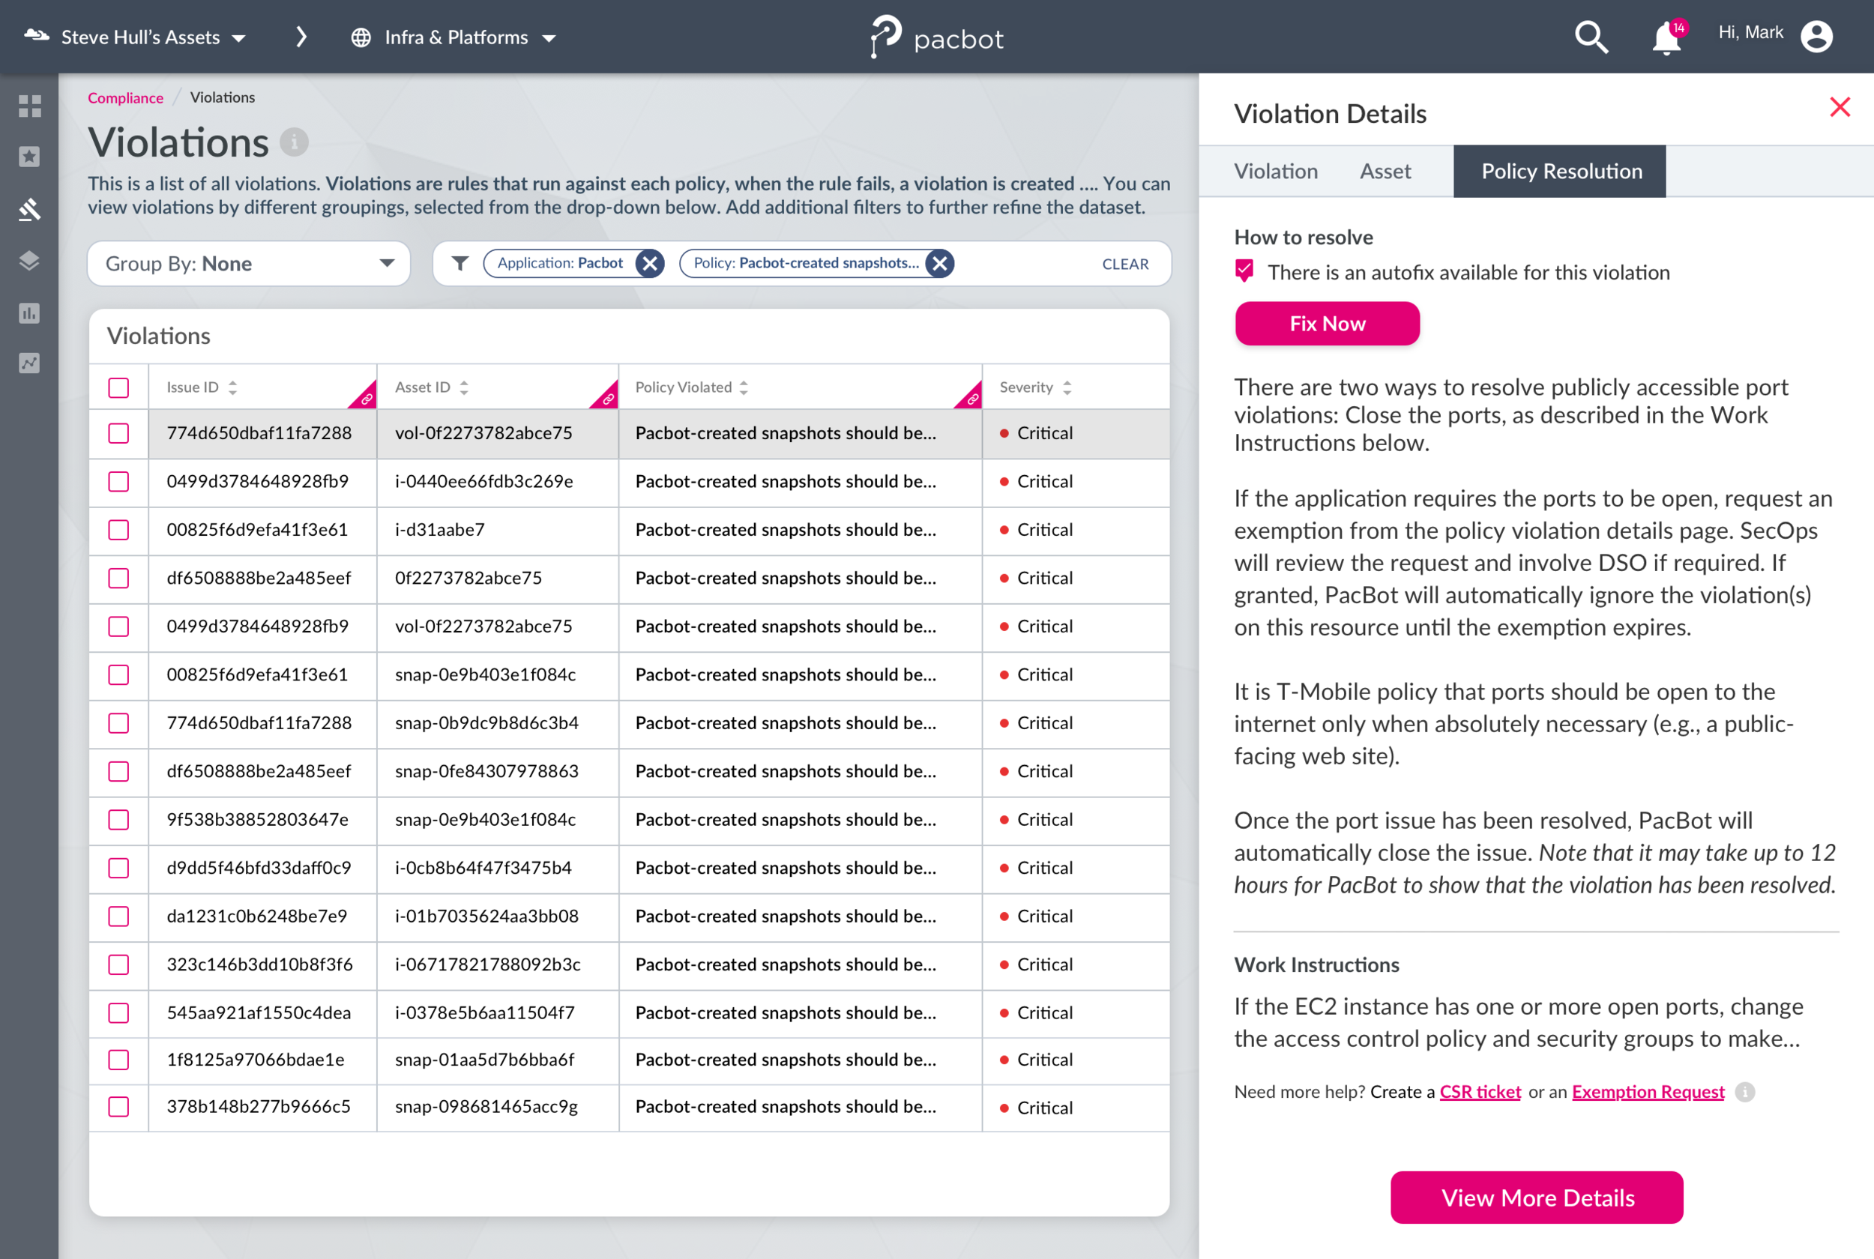Click View More Details button

1537,1198
